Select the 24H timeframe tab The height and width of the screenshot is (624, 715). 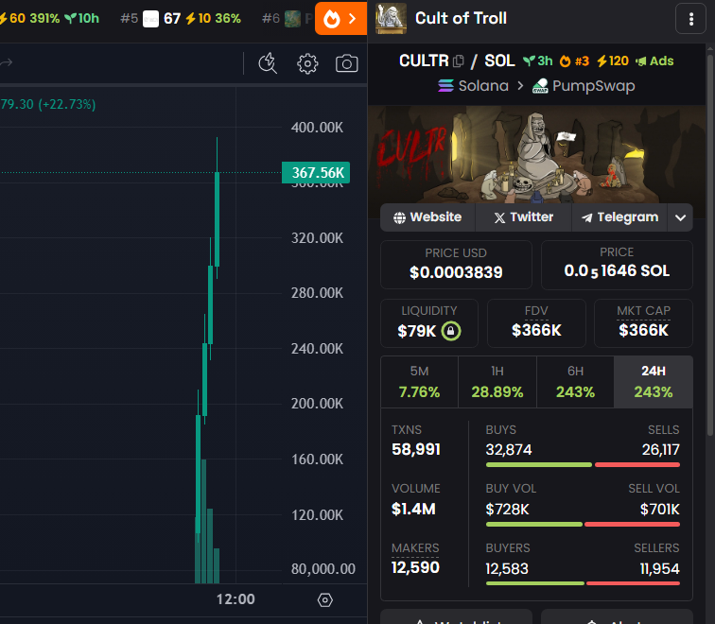pyautogui.click(x=654, y=382)
